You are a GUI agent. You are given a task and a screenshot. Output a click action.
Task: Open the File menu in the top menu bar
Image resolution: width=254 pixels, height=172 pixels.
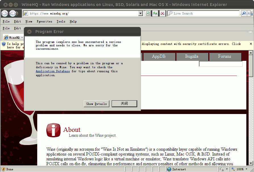(x=6, y=21)
